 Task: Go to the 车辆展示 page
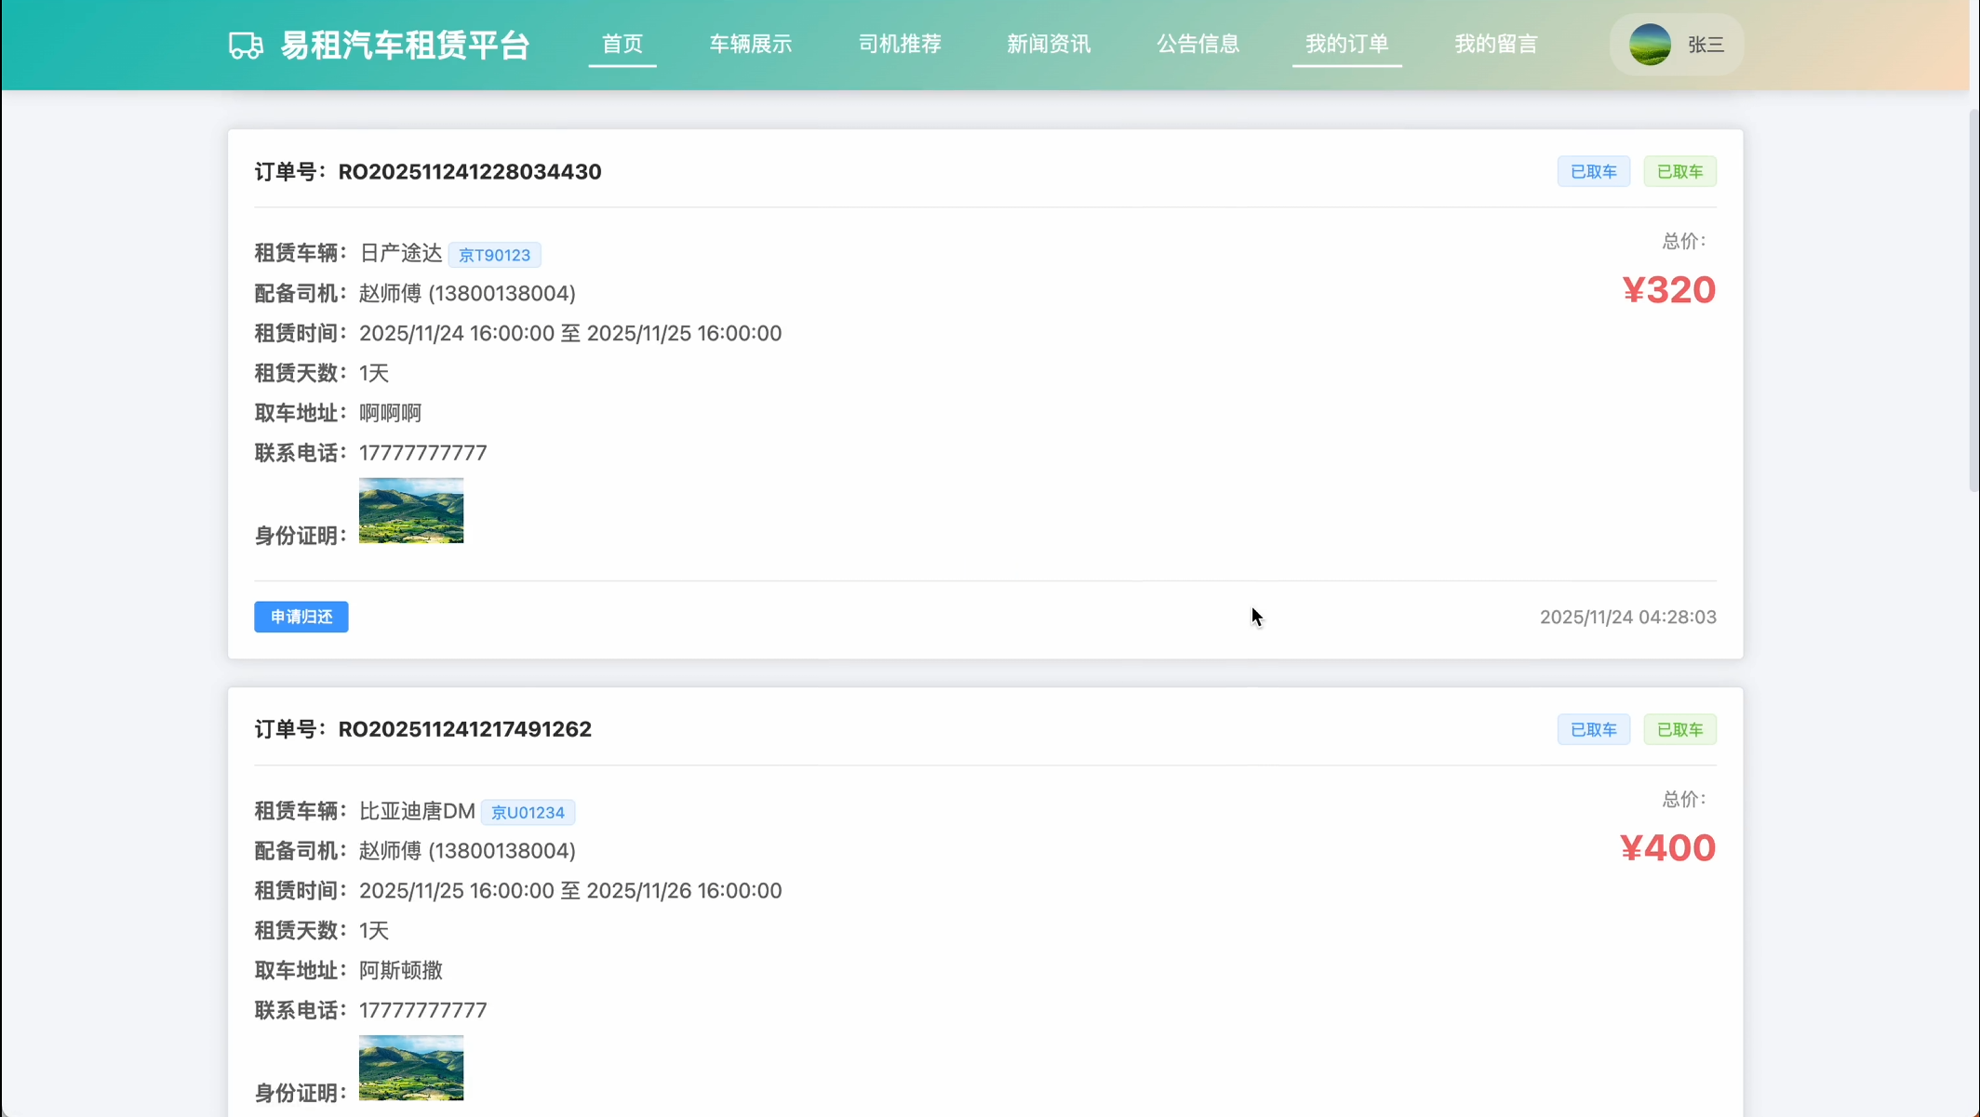(750, 44)
